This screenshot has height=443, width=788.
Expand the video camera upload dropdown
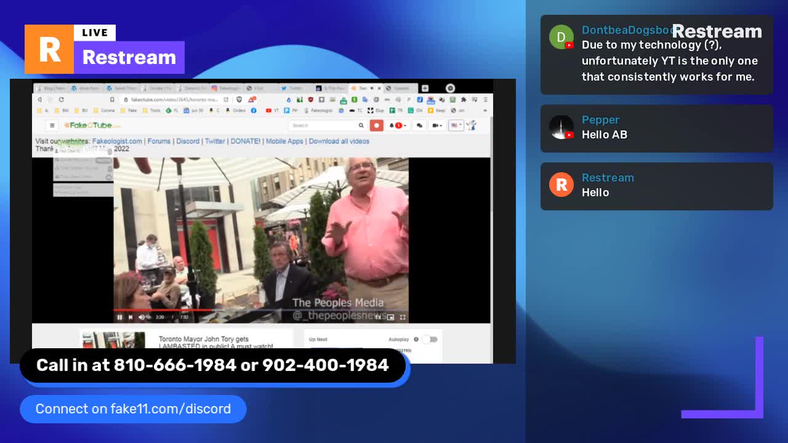[x=437, y=126]
